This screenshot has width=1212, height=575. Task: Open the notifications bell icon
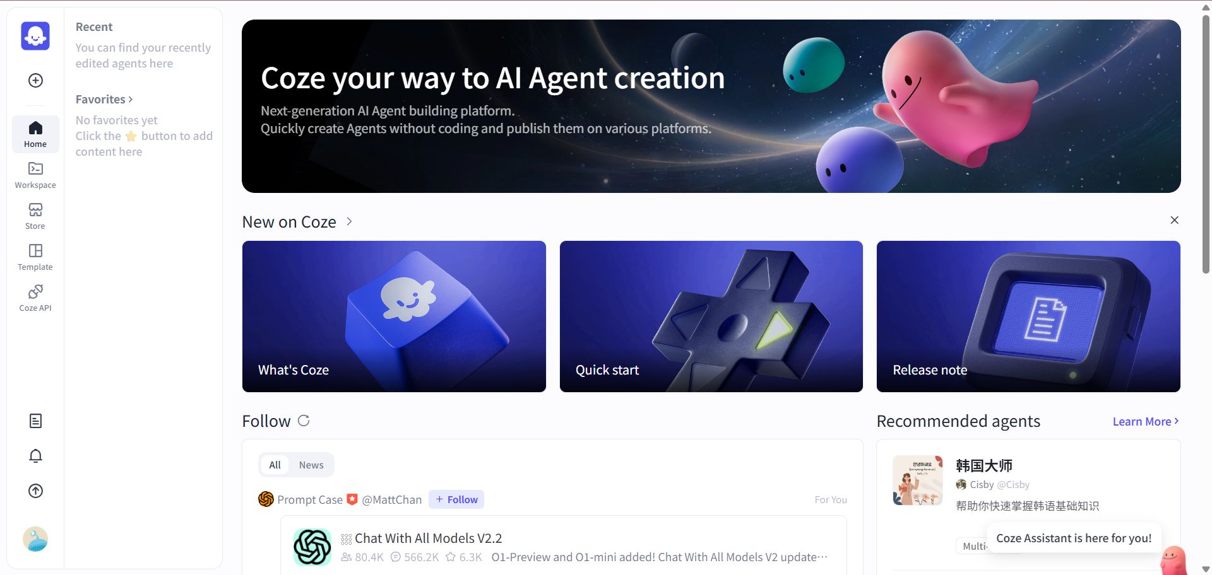pyautogui.click(x=35, y=456)
